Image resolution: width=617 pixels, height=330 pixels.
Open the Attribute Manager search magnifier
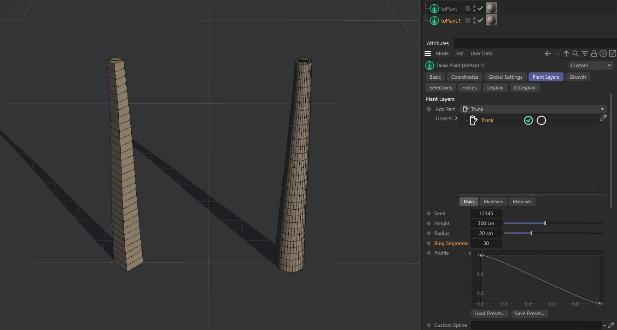(x=575, y=53)
